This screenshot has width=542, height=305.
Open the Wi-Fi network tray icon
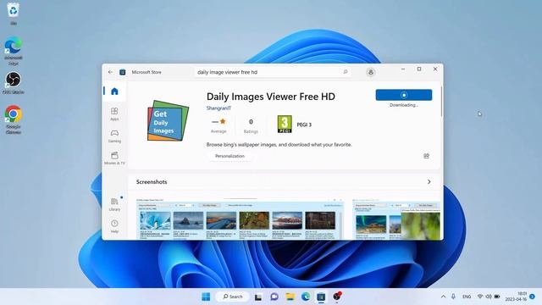pyautogui.click(x=480, y=297)
